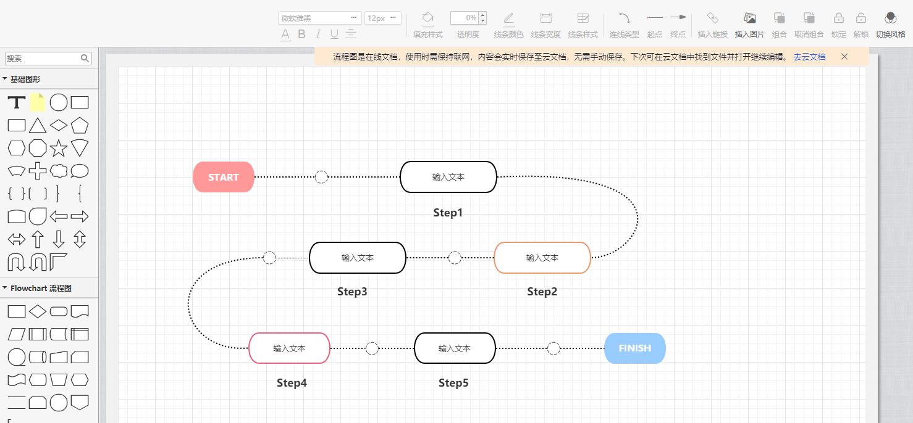Select the flowchart parallelogram data shape

pos(17,334)
